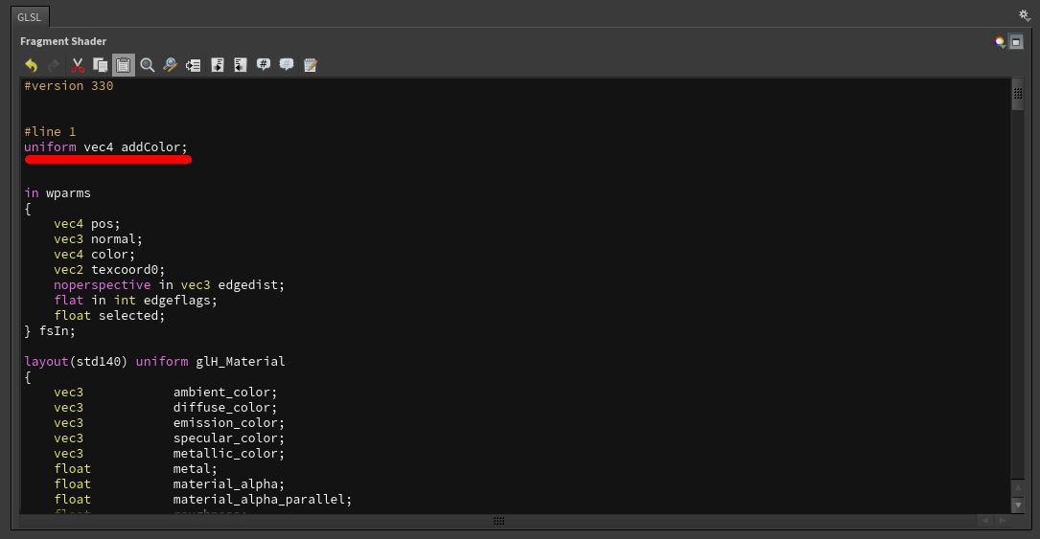Click the 'material_alpha;' line
The image size is (1040, 539).
(169, 484)
